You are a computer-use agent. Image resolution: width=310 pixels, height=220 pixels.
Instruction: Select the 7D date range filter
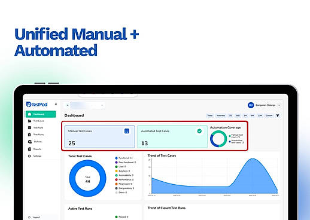point(230,115)
